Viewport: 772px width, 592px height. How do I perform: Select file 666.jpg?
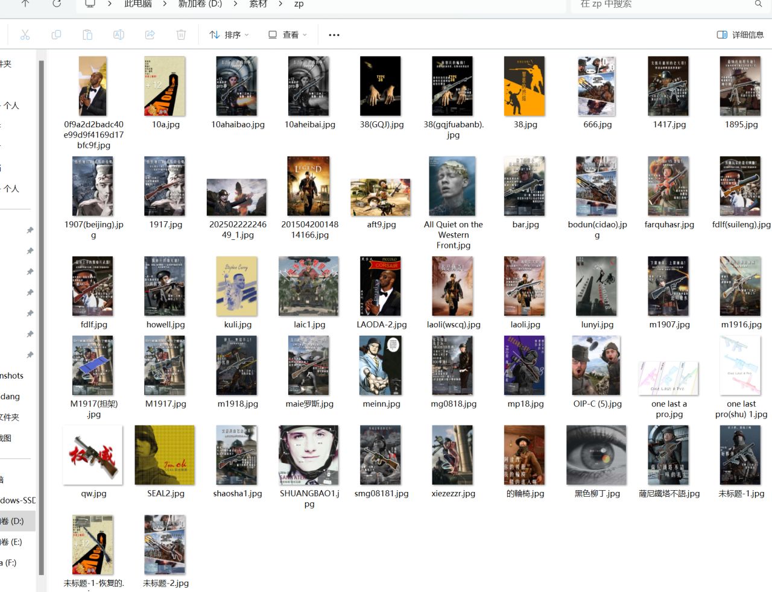(x=597, y=93)
